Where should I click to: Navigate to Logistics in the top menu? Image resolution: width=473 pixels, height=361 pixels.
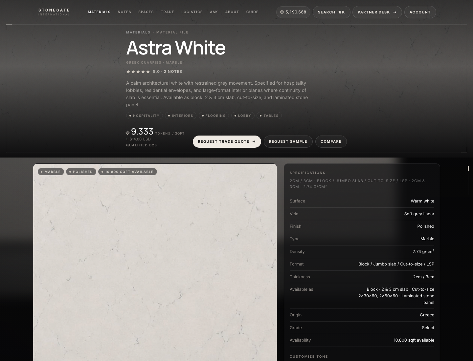[192, 12]
